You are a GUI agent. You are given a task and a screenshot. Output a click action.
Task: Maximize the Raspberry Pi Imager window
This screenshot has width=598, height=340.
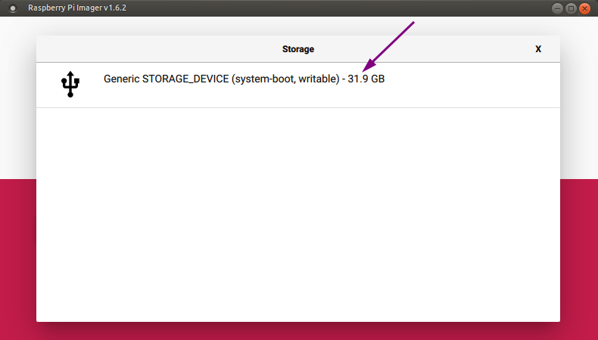(571, 8)
